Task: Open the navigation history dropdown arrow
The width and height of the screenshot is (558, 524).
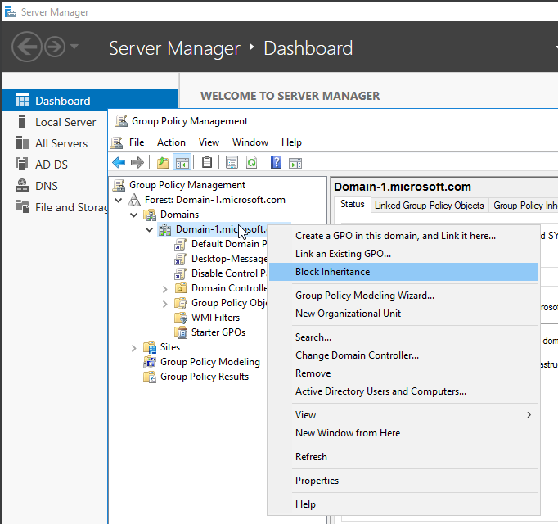Action: 74,46
